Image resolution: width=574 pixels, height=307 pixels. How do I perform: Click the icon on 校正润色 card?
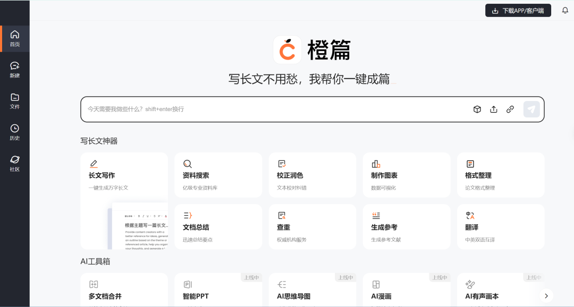(282, 164)
